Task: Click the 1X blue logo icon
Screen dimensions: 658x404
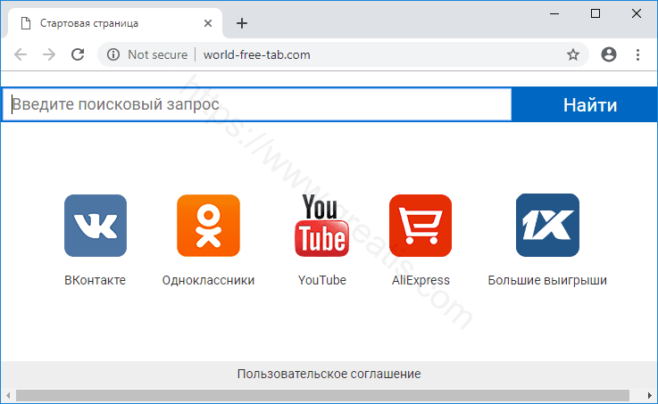Action: [x=547, y=226]
